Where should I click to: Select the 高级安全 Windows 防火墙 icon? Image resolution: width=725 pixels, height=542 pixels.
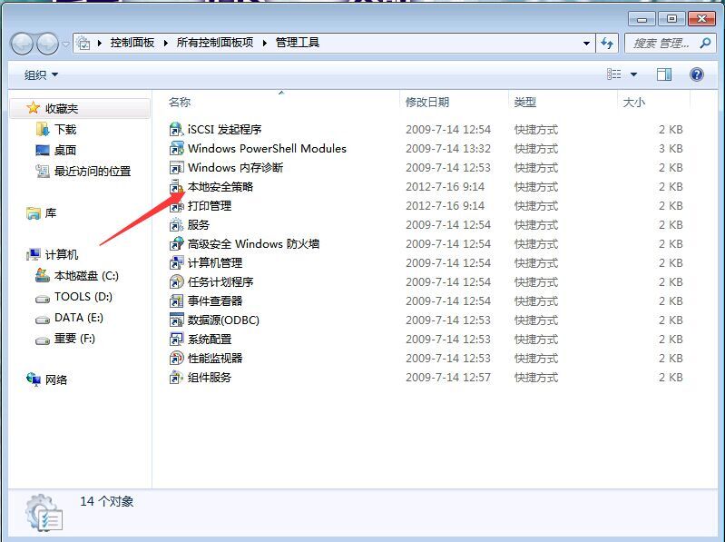click(177, 243)
